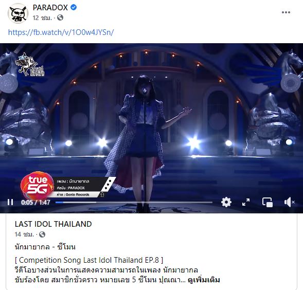Open PARADOX profile picture
This screenshot has width=303, height=290.
pyautogui.click(x=18, y=13)
